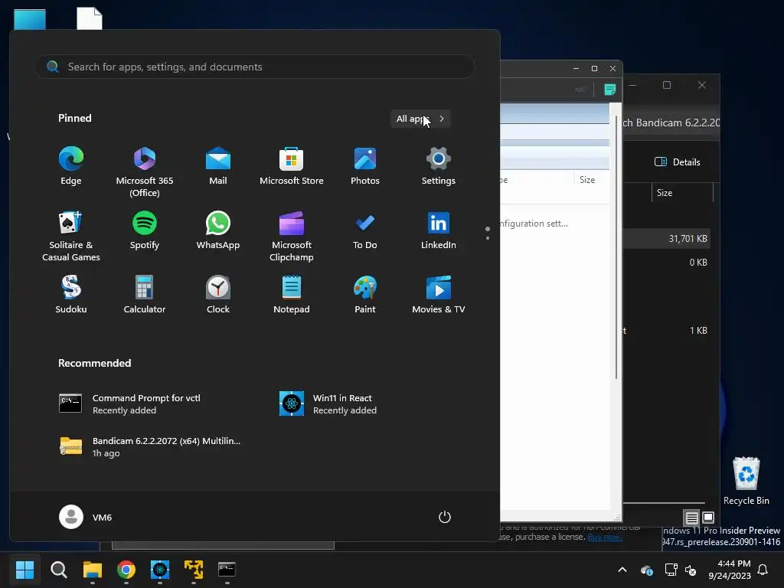The width and height of the screenshot is (784, 588).
Task: Focus the Start menu search box
Action: 254,67
